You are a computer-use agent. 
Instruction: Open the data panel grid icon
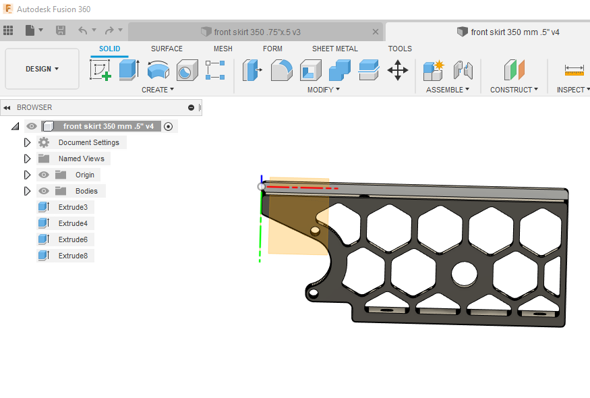coord(8,30)
